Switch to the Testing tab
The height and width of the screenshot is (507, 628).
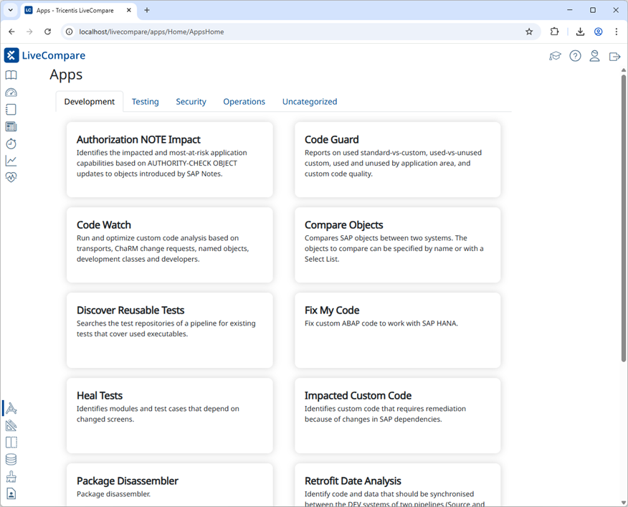[x=145, y=102]
